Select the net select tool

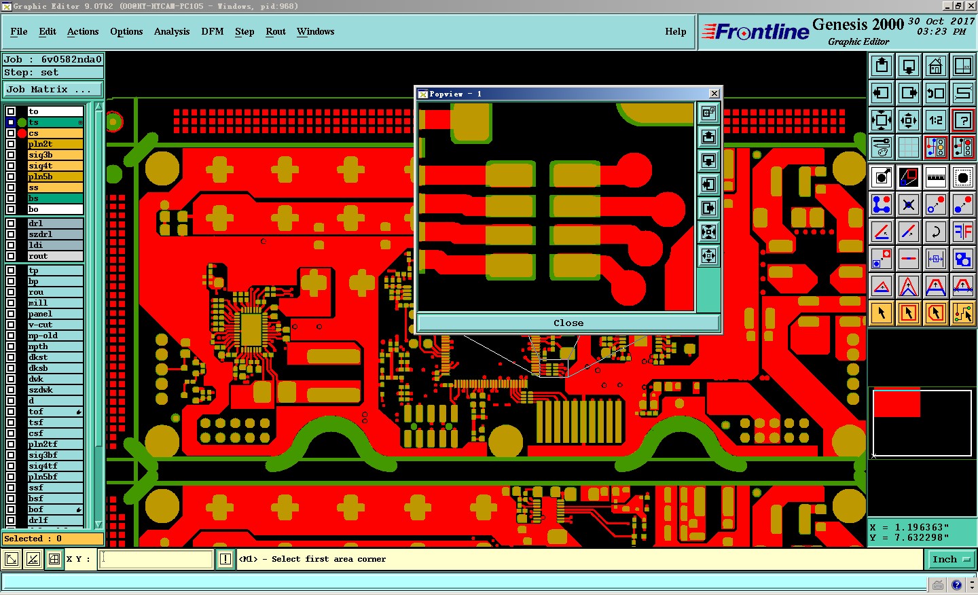(963, 313)
